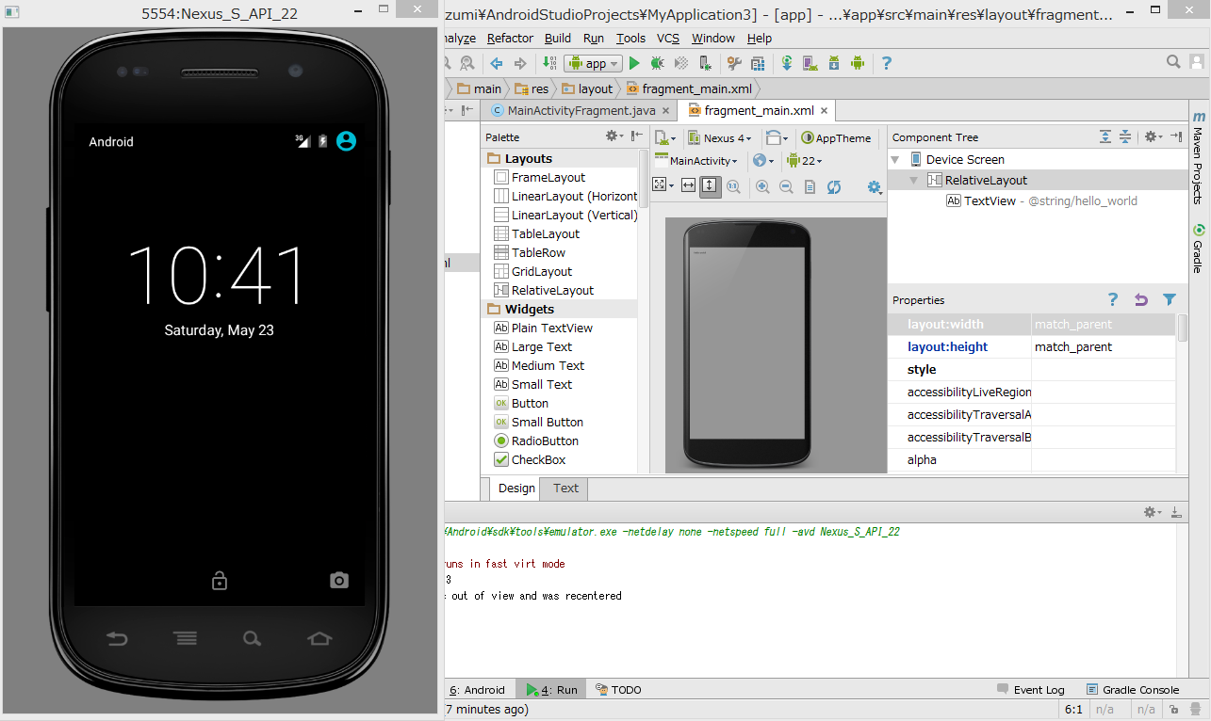
Task: Open Palette settings gear dropdown
Action: (614, 136)
